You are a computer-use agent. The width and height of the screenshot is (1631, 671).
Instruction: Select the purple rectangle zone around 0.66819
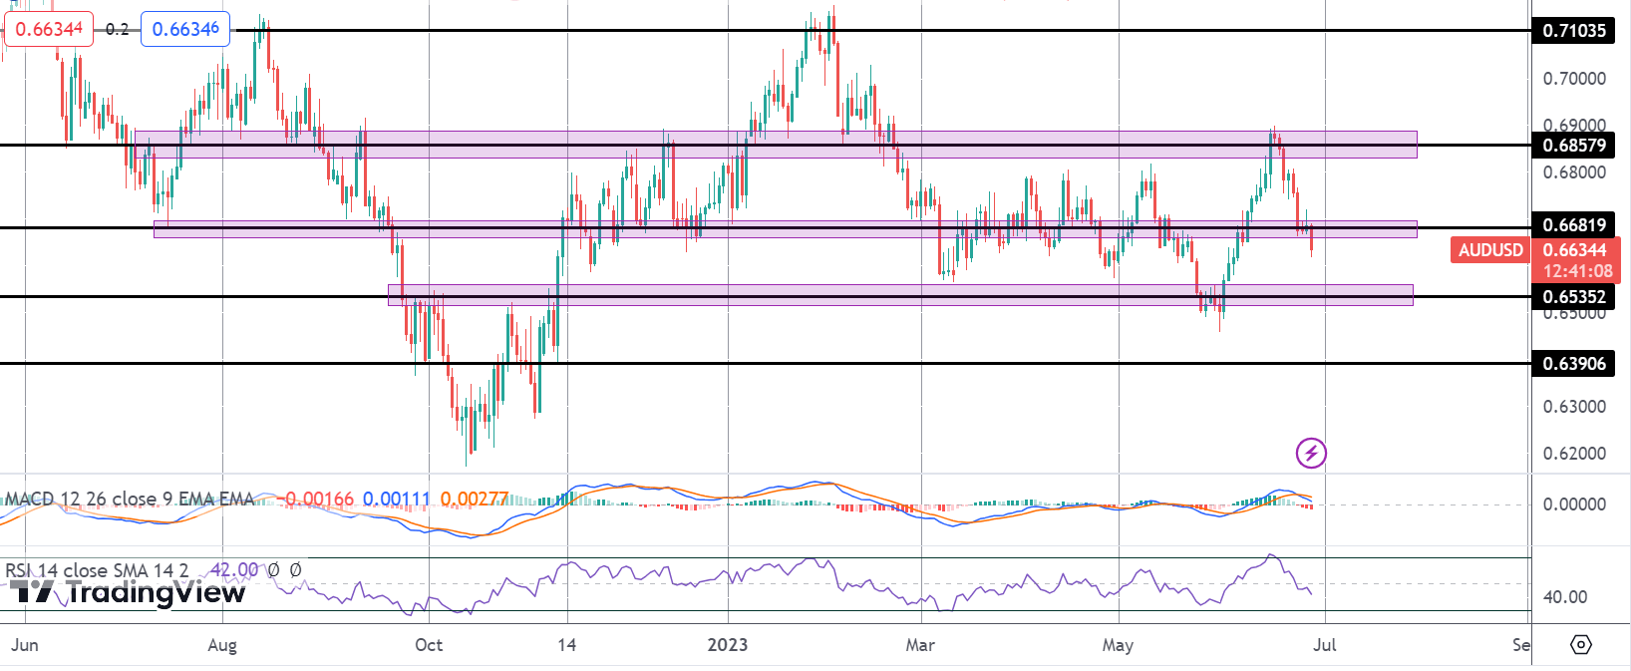[785, 229]
